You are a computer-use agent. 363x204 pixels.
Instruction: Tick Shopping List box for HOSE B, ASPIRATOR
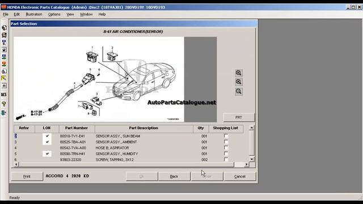click(226, 148)
